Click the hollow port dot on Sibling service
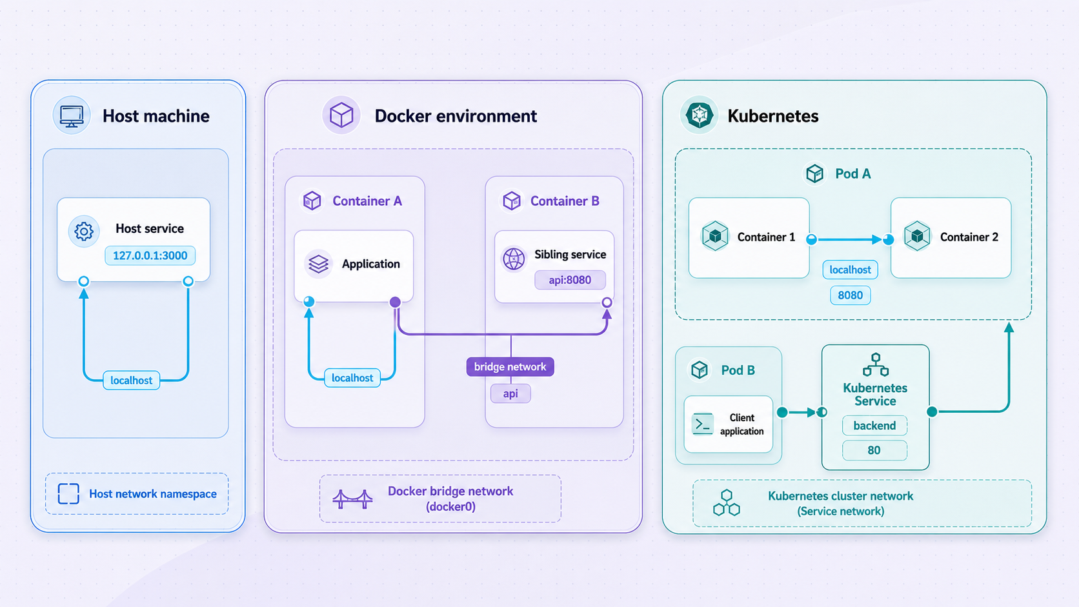 point(607,302)
